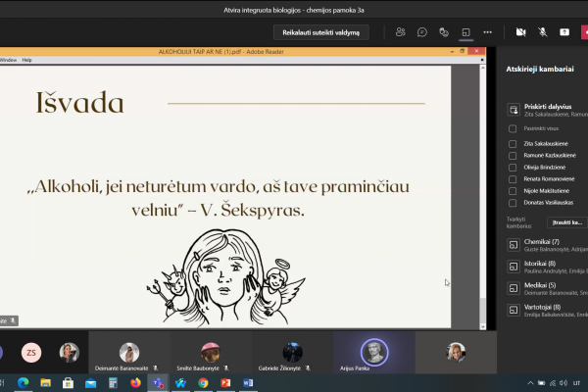The height and width of the screenshot is (392, 588).
Task: Open Microsoft Store from taskbar
Action: click(x=68, y=383)
